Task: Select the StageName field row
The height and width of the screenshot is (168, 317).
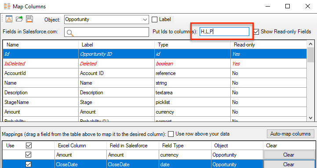Action: click(x=155, y=102)
